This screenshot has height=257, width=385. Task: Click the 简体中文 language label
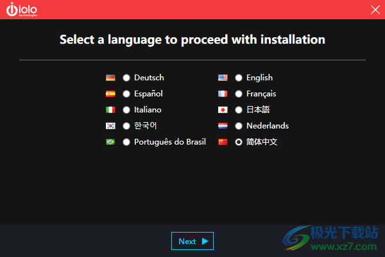click(x=262, y=142)
